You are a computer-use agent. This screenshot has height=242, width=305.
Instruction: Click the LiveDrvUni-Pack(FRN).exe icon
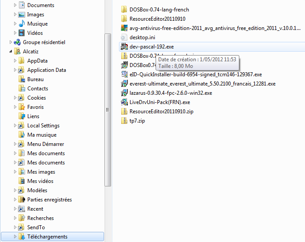click(124, 102)
